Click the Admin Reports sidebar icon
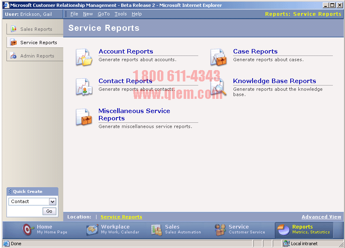 (x=13, y=56)
